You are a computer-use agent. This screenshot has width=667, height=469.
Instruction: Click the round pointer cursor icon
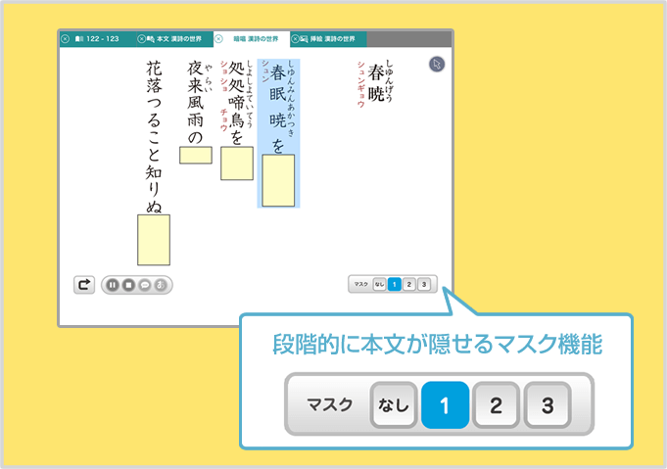coord(437,65)
